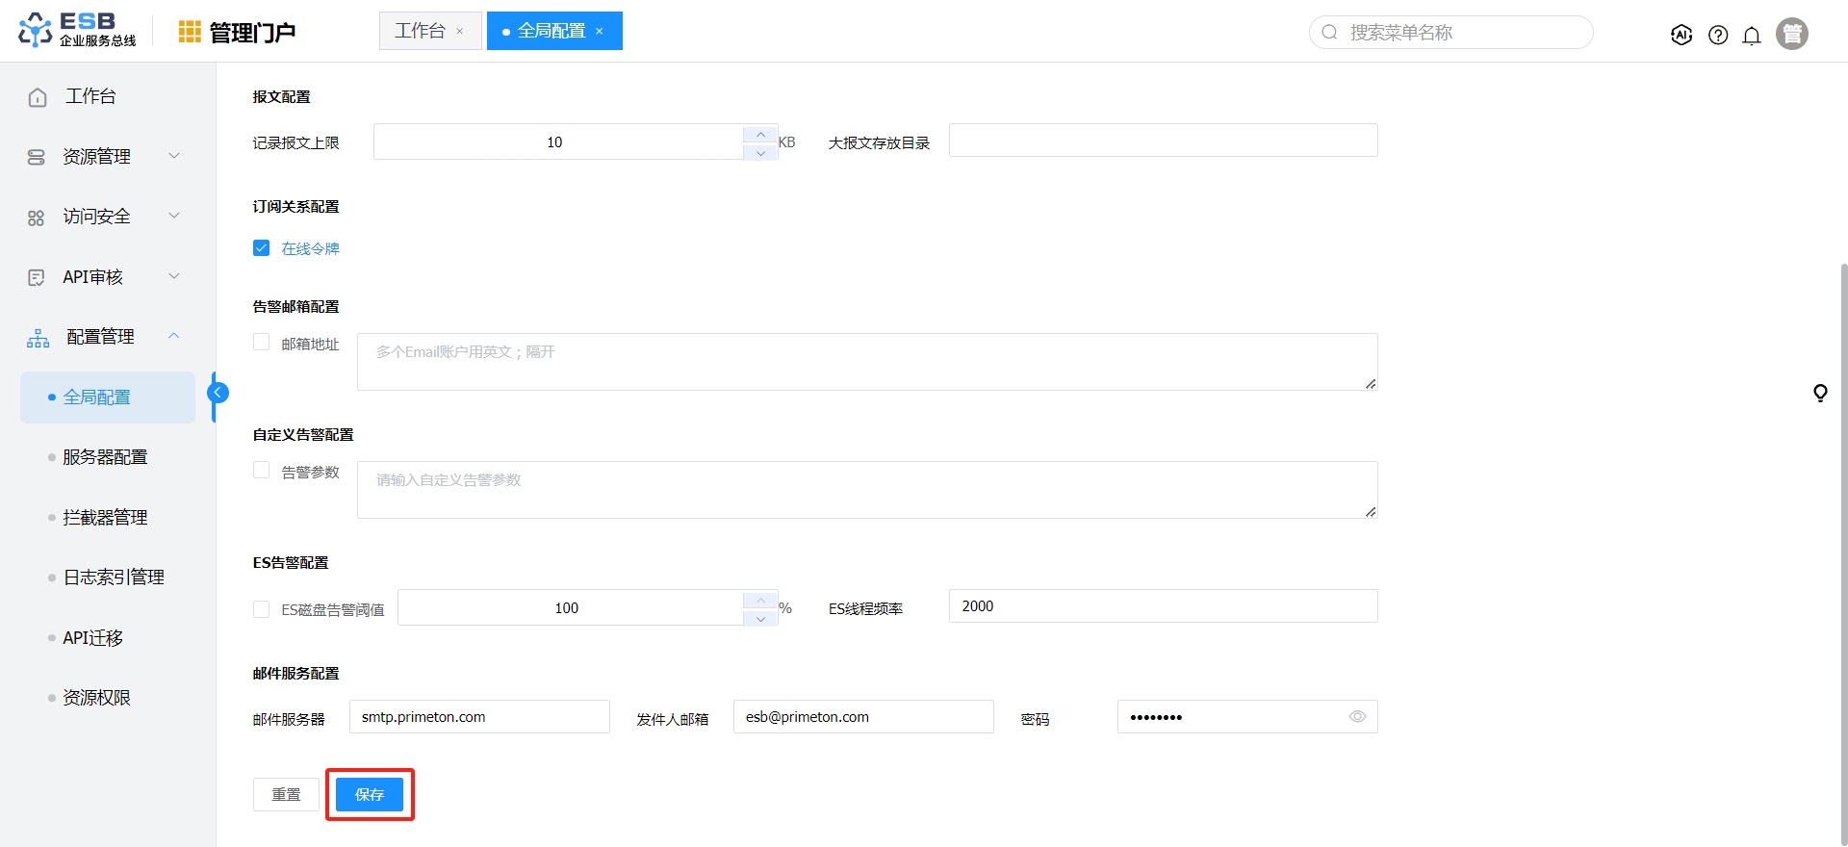
Task: Collapse sidebar with blue arrow handle
Action: pos(218,393)
